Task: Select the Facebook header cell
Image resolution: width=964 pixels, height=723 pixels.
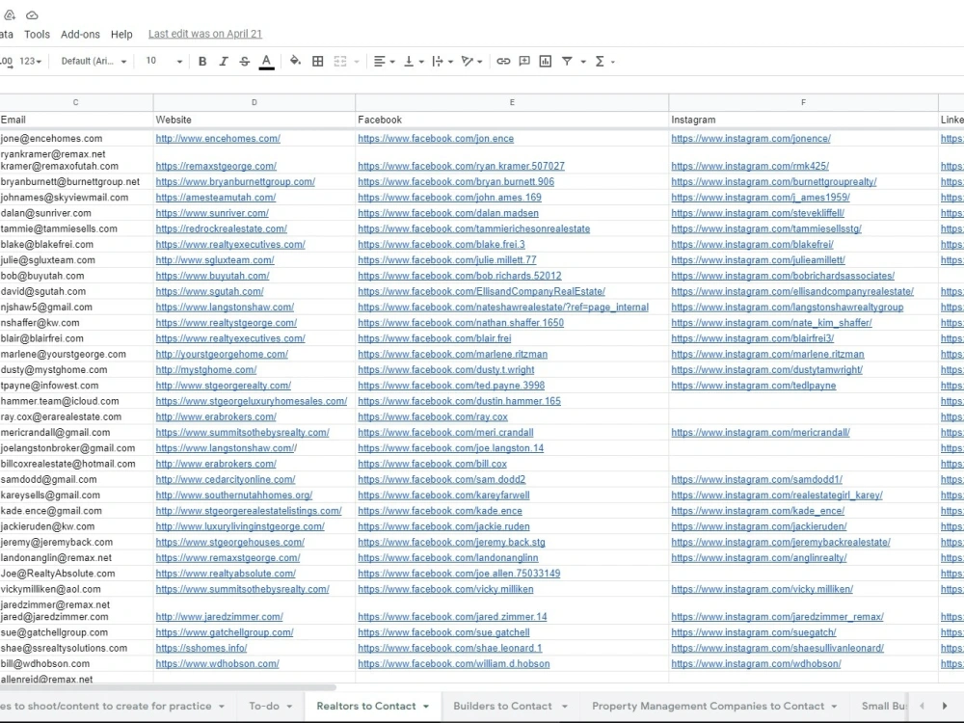Action: click(512, 120)
